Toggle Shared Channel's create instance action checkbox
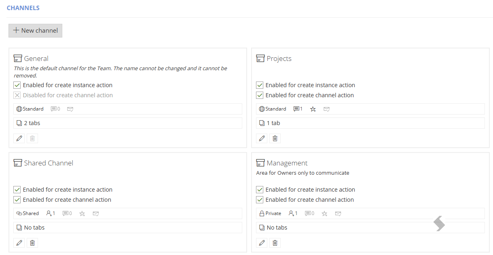The width and height of the screenshot is (493, 255). (x=17, y=190)
